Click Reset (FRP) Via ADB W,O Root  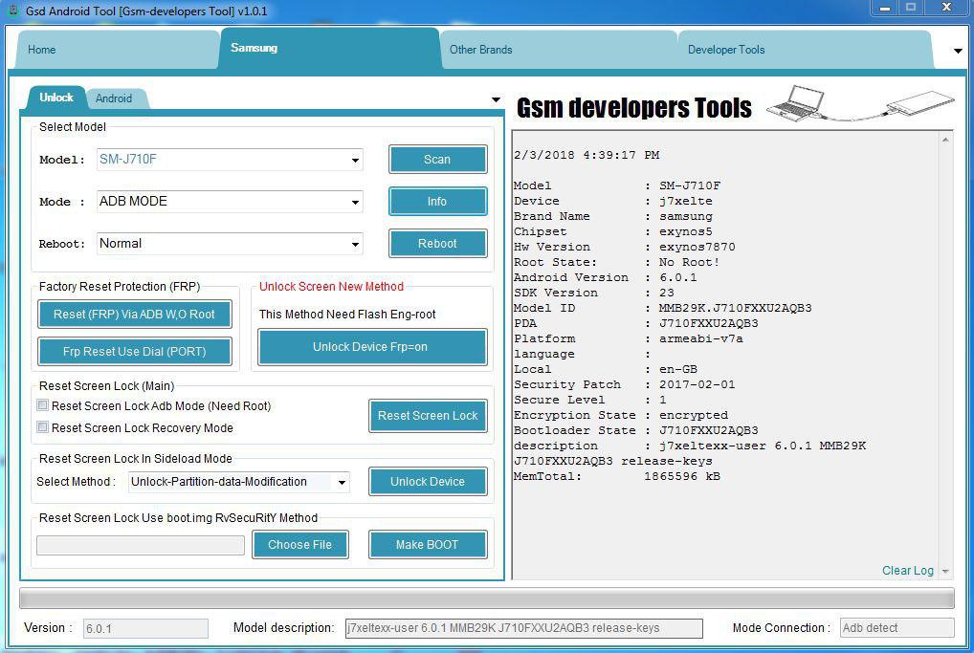[134, 315]
